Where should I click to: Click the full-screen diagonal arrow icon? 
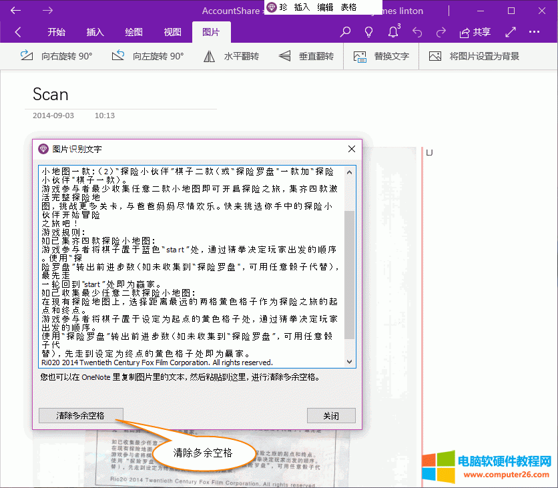point(511,31)
